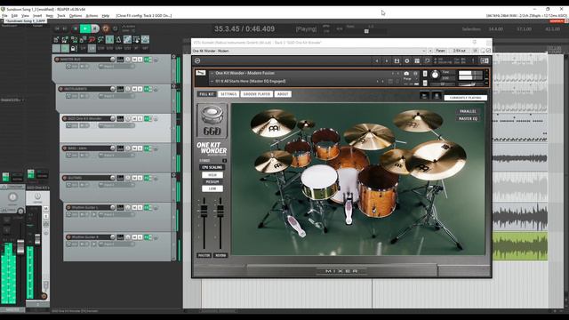Open Kontakt settings gear icon
This screenshot has width=569, height=320.
407,61
